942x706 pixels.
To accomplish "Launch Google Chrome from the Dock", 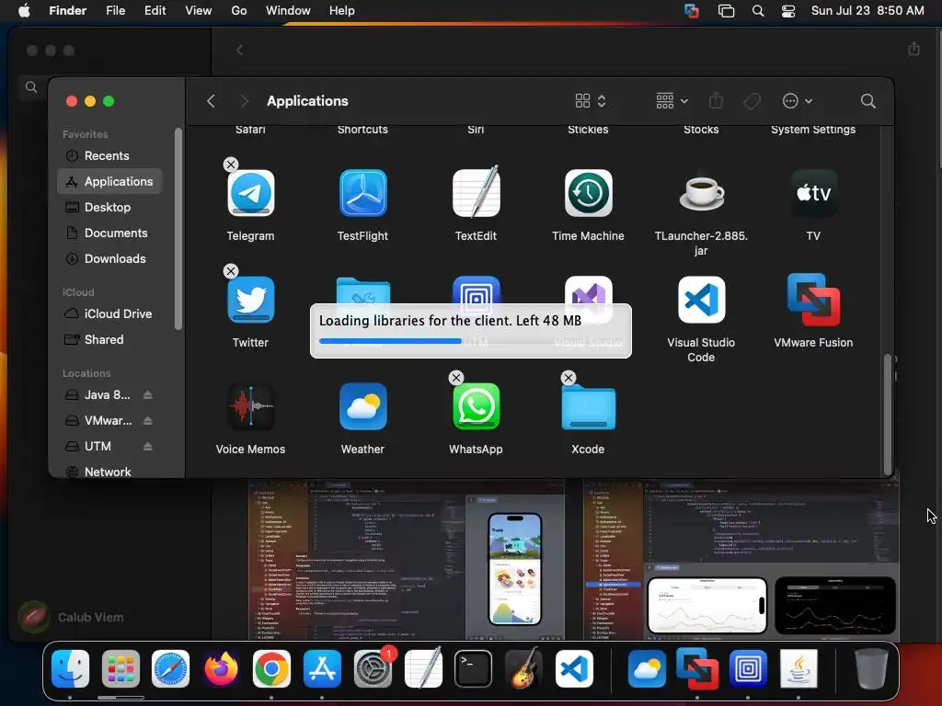I will 271,669.
